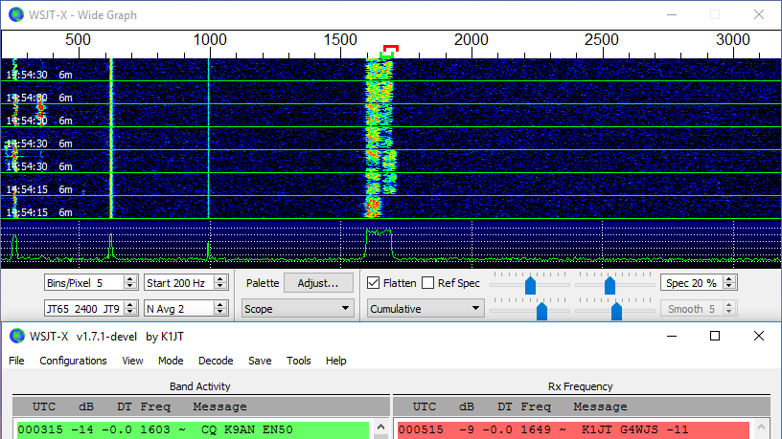Adjust the upper-left waterfall gain slider
Screen dimensions: 782x439
click(x=530, y=286)
